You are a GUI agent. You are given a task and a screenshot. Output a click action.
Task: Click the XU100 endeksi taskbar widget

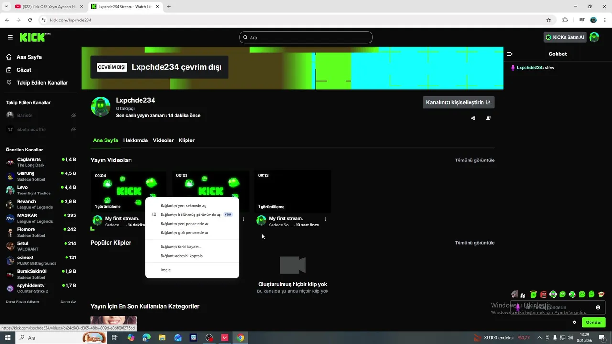pyautogui.click(x=502, y=338)
